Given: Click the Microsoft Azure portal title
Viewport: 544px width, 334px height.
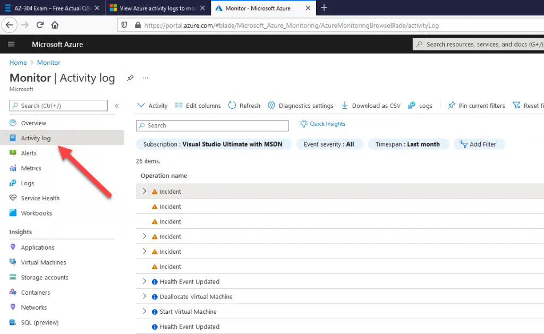Looking at the screenshot, I should pyautogui.click(x=57, y=45).
